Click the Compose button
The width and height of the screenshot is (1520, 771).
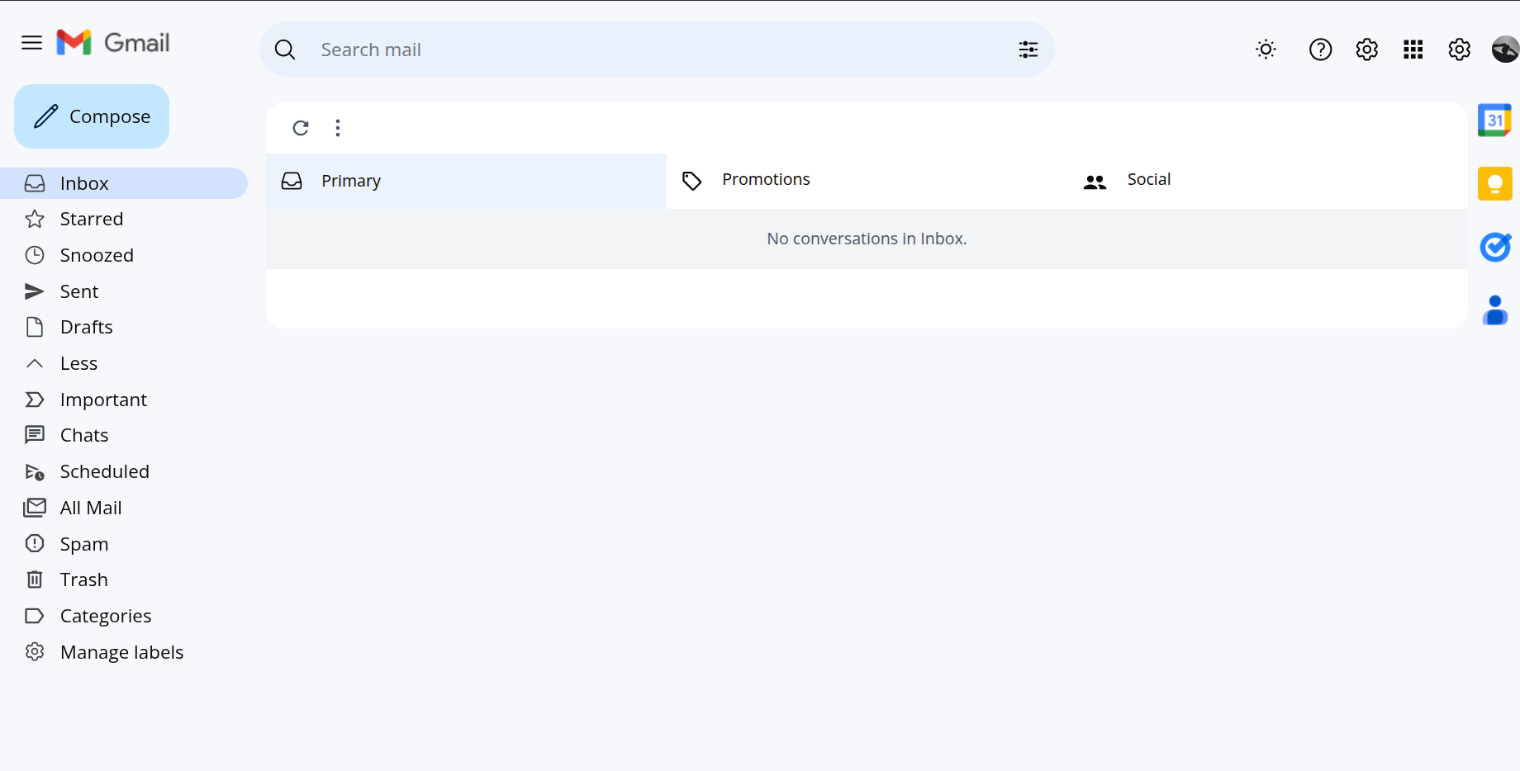(x=91, y=116)
